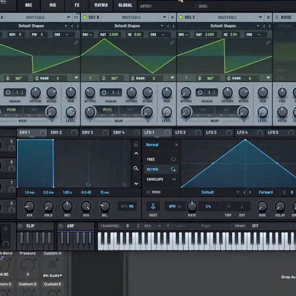296x296 pixels.
Task: Click the M button in OSC B header
Action: coord(172,18)
